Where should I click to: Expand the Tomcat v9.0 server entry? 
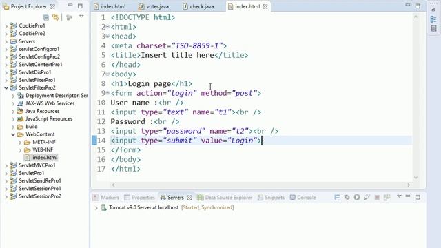coord(96,208)
